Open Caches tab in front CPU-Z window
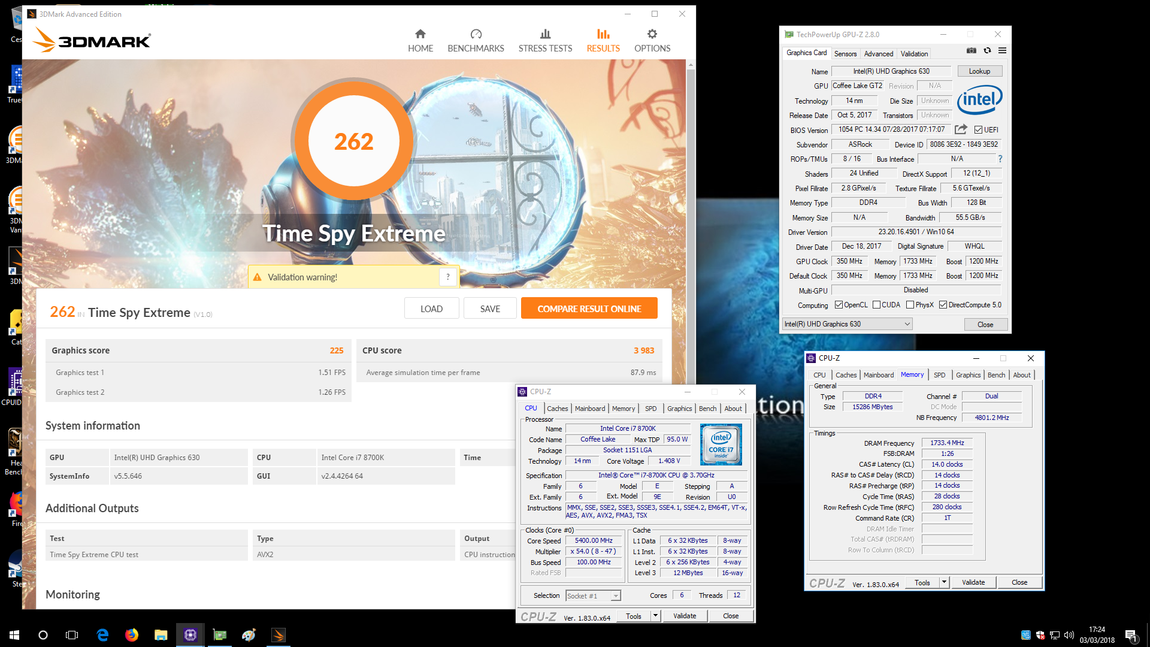The image size is (1150, 647). point(557,409)
